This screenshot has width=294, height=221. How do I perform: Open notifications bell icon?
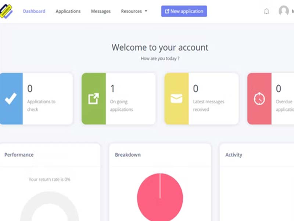pyautogui.click(x=266, y=11)
